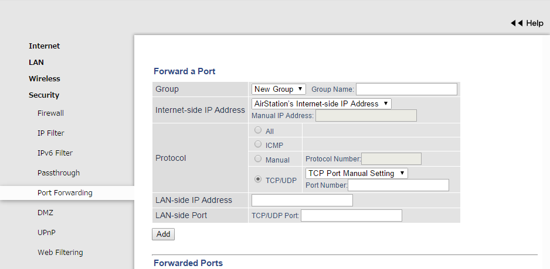Open the New Group dropdown

click(279, 89)
